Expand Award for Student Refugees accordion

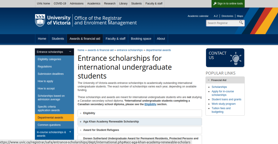tap(140, 130)
